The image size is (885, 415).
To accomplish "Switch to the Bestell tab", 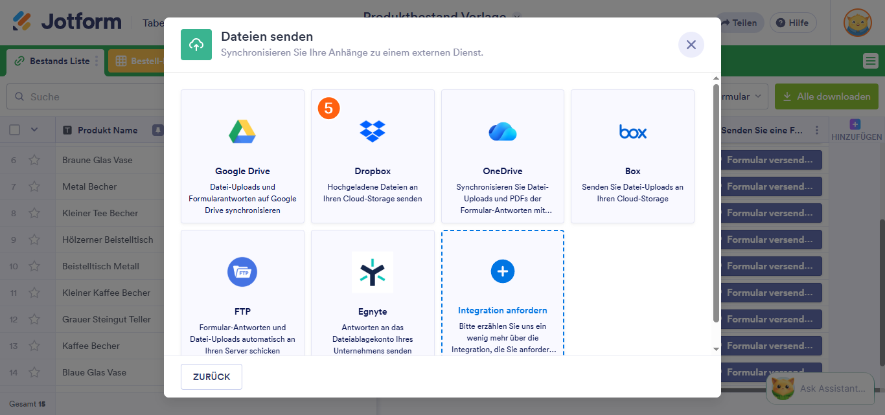I will [x=137, y=62].
